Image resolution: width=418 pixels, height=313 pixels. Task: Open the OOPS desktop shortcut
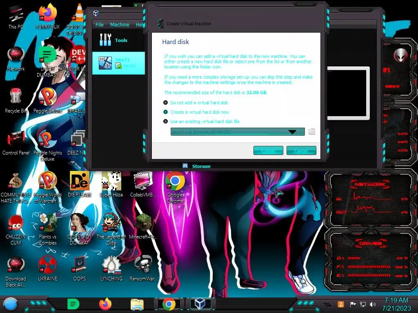[80, 269]
